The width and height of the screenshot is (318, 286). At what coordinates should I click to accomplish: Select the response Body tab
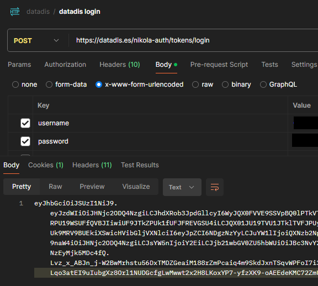point(12,165)
